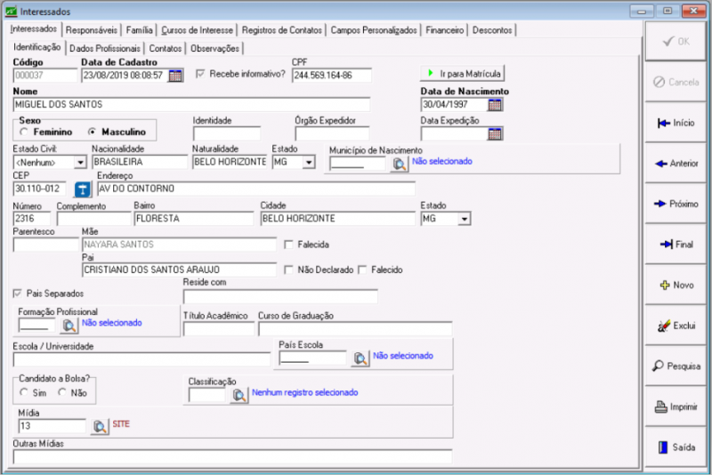Screen dimensions: 712x475
Task: Click the CEP address lookup icon
Action: [x=82, y=189]
